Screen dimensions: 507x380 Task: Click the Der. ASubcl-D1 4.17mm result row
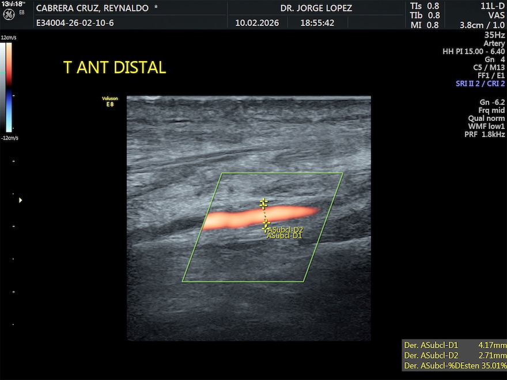pyautogui.click(x=455, y=345)
